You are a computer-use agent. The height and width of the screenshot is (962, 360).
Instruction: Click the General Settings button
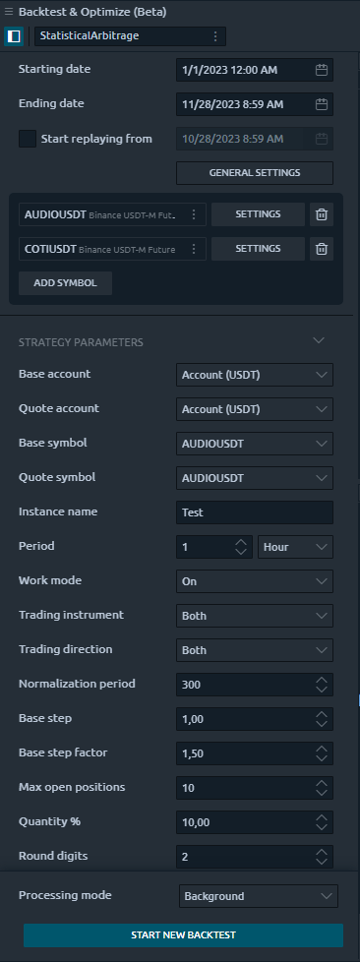tap(255, 173)
